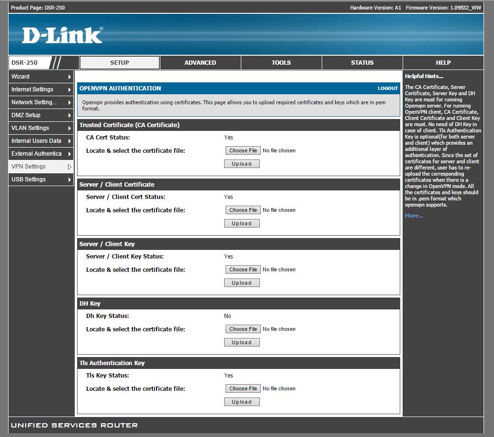Viewport: 494px width, 437px height.
Task: Click the LOGOUT link
Action: (388, 89)
